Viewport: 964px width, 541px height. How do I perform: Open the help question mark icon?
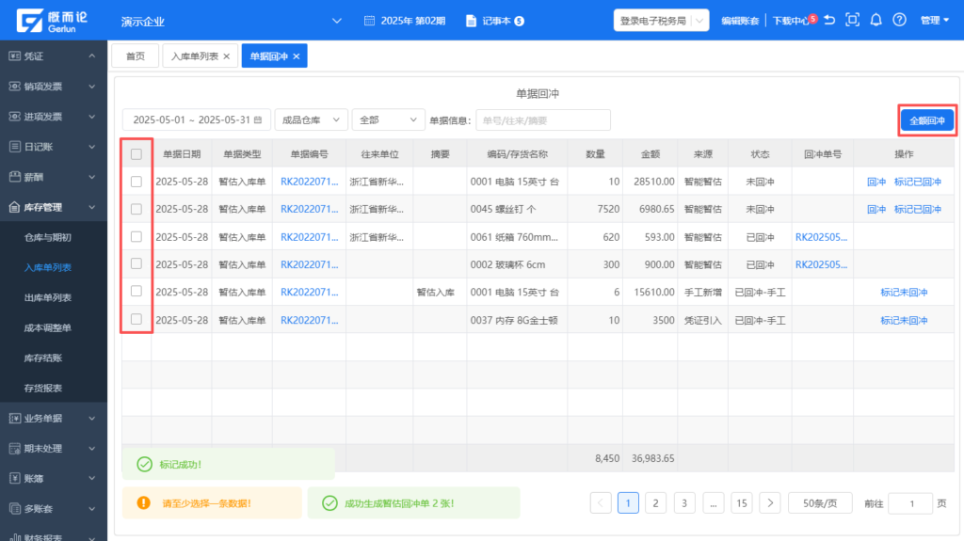pos(899,20)
